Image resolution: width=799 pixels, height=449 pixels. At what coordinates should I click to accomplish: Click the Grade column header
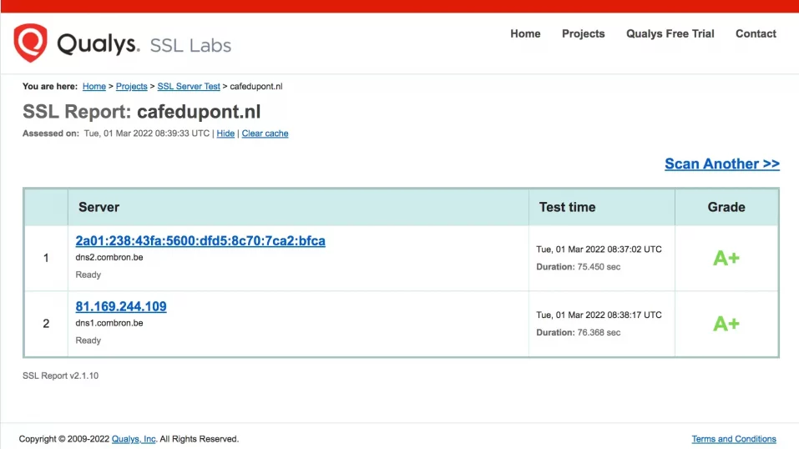(726, 207)
